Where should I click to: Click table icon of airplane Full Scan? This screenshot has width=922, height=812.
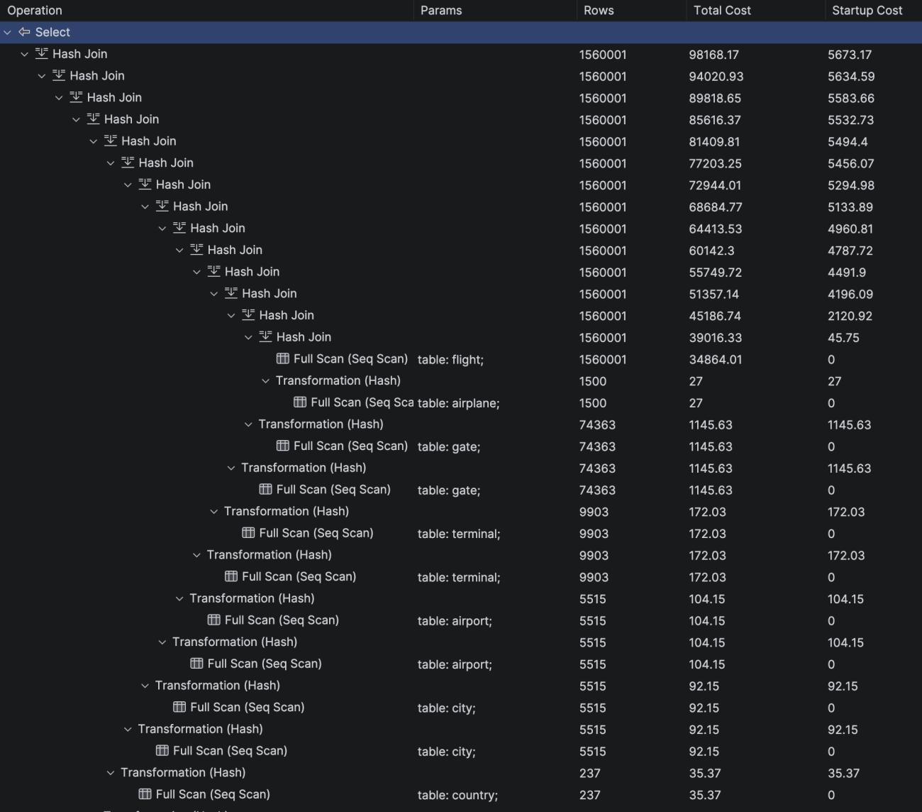coord(300,402)
